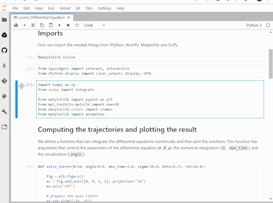Viewport: 273px width, 203px height.
Task: Open the Help menu
Action: click(120, 9)
